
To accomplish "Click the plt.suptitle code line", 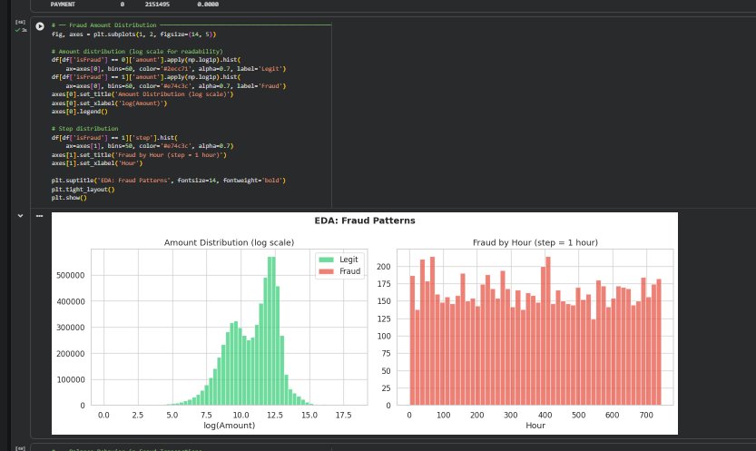I will [x=168, y=181].
